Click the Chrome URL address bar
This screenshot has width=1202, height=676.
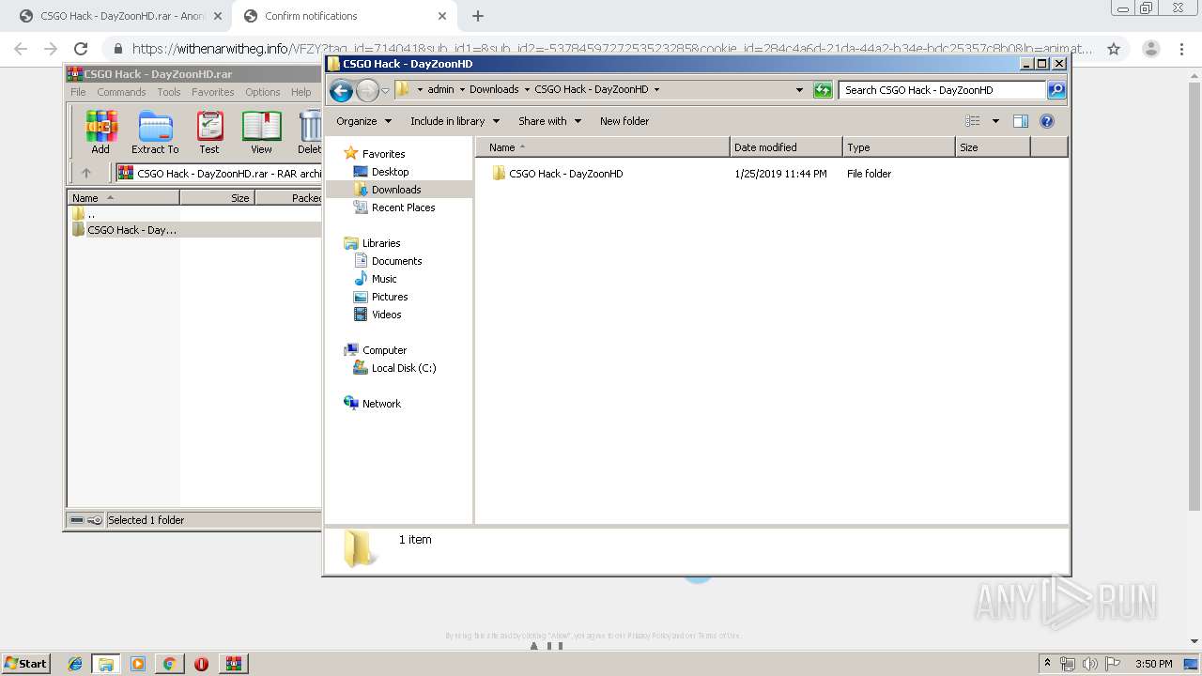610,49
